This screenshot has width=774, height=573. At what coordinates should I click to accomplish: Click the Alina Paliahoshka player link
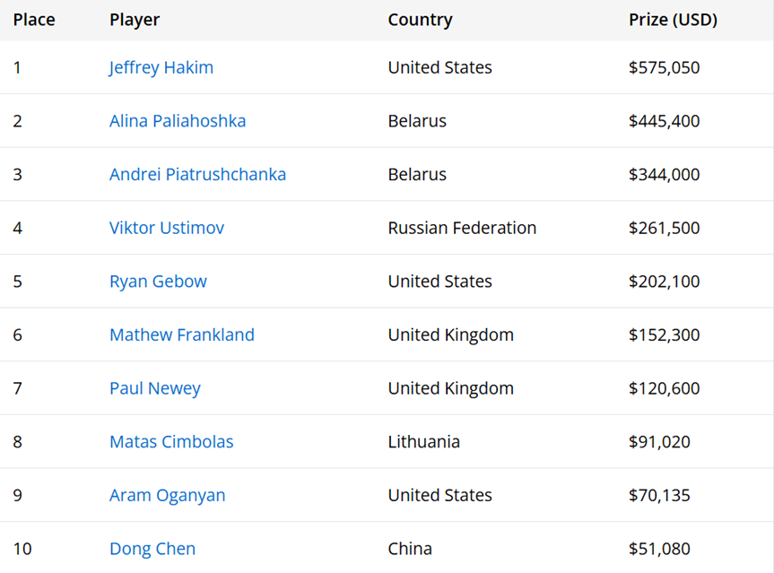pos(178,121)
